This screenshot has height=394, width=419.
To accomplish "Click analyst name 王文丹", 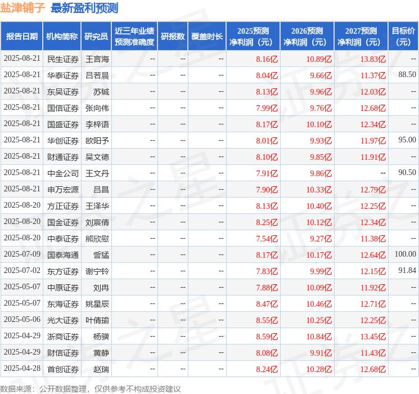I will (97, 173).
